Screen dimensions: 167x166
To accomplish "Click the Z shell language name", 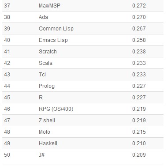I will [47, 121].
